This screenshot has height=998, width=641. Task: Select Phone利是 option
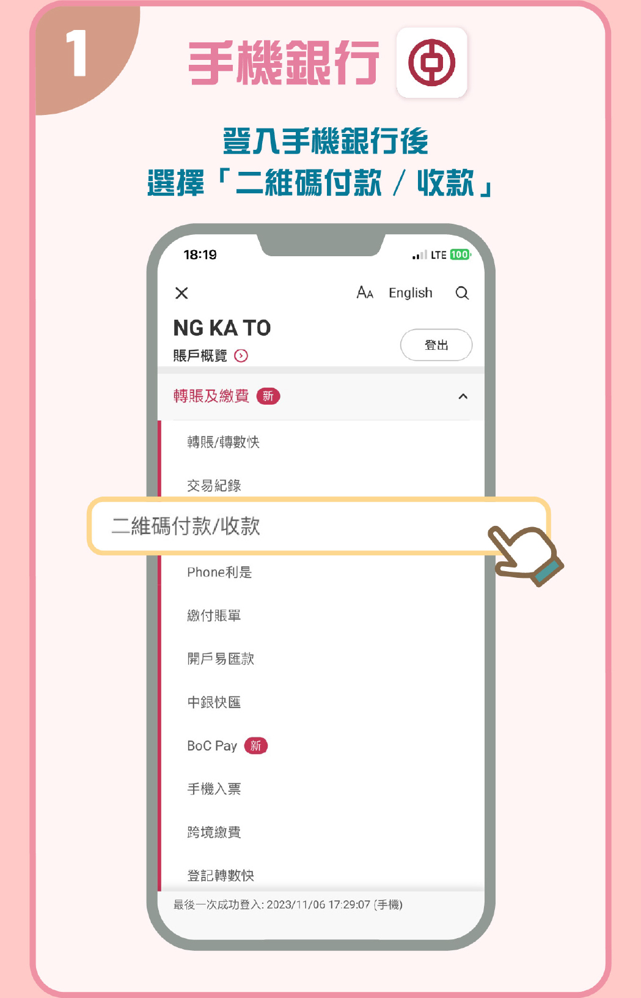(219, 572)
